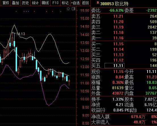The height and width of the screenshot is (126, 157).
Task: Open F10 company information
Action: point(55,3)
